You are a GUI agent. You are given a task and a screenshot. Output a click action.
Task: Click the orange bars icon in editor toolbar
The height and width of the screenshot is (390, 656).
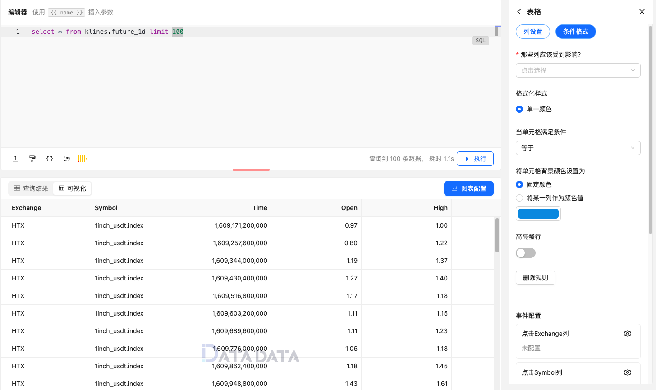[83, 158]
